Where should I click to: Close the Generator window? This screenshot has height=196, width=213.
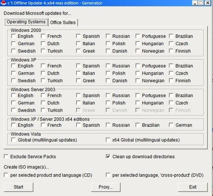point(208,3)
